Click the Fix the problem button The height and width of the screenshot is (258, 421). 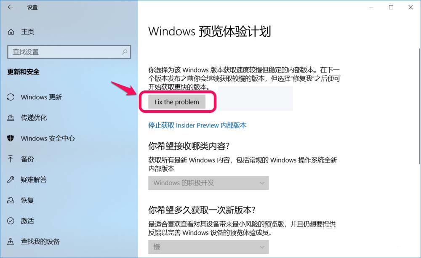pyautogui.click(x=177, y=102)
